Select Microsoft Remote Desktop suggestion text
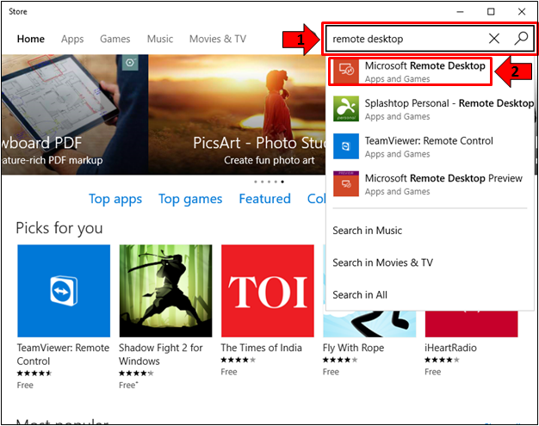The height and width of the screenshot is (426, 539). coord(424,65)
